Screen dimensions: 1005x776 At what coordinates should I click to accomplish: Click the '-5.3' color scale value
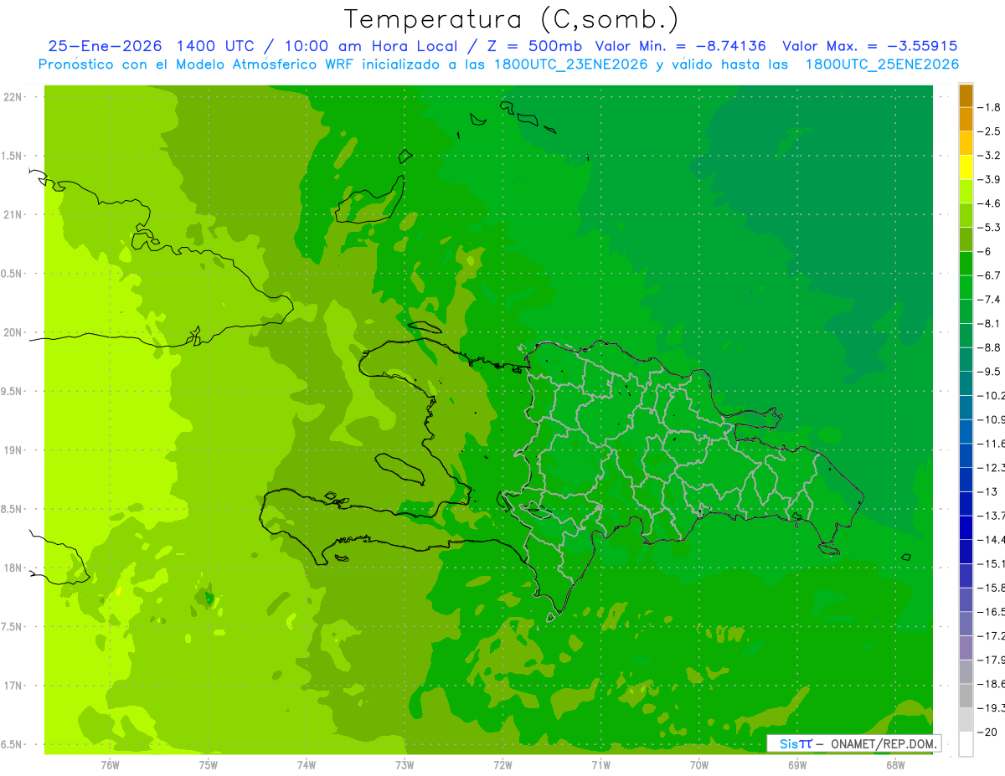coord(989,227)
